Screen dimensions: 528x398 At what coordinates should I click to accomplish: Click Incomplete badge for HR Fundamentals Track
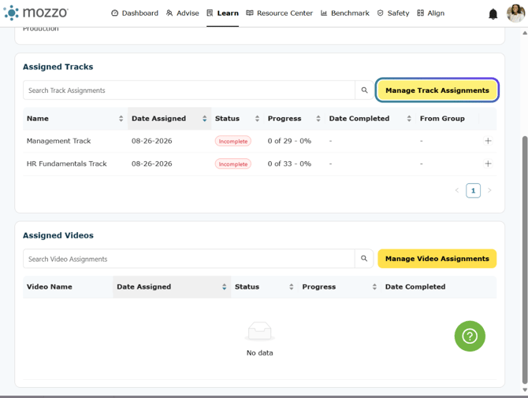[x=233, y=164]
